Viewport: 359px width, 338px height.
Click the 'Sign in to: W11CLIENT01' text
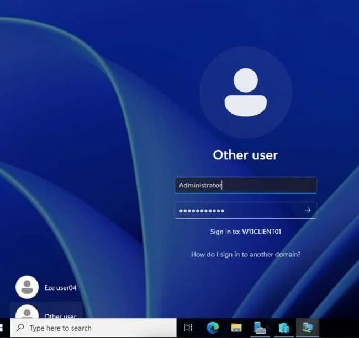tap(246, 232)
